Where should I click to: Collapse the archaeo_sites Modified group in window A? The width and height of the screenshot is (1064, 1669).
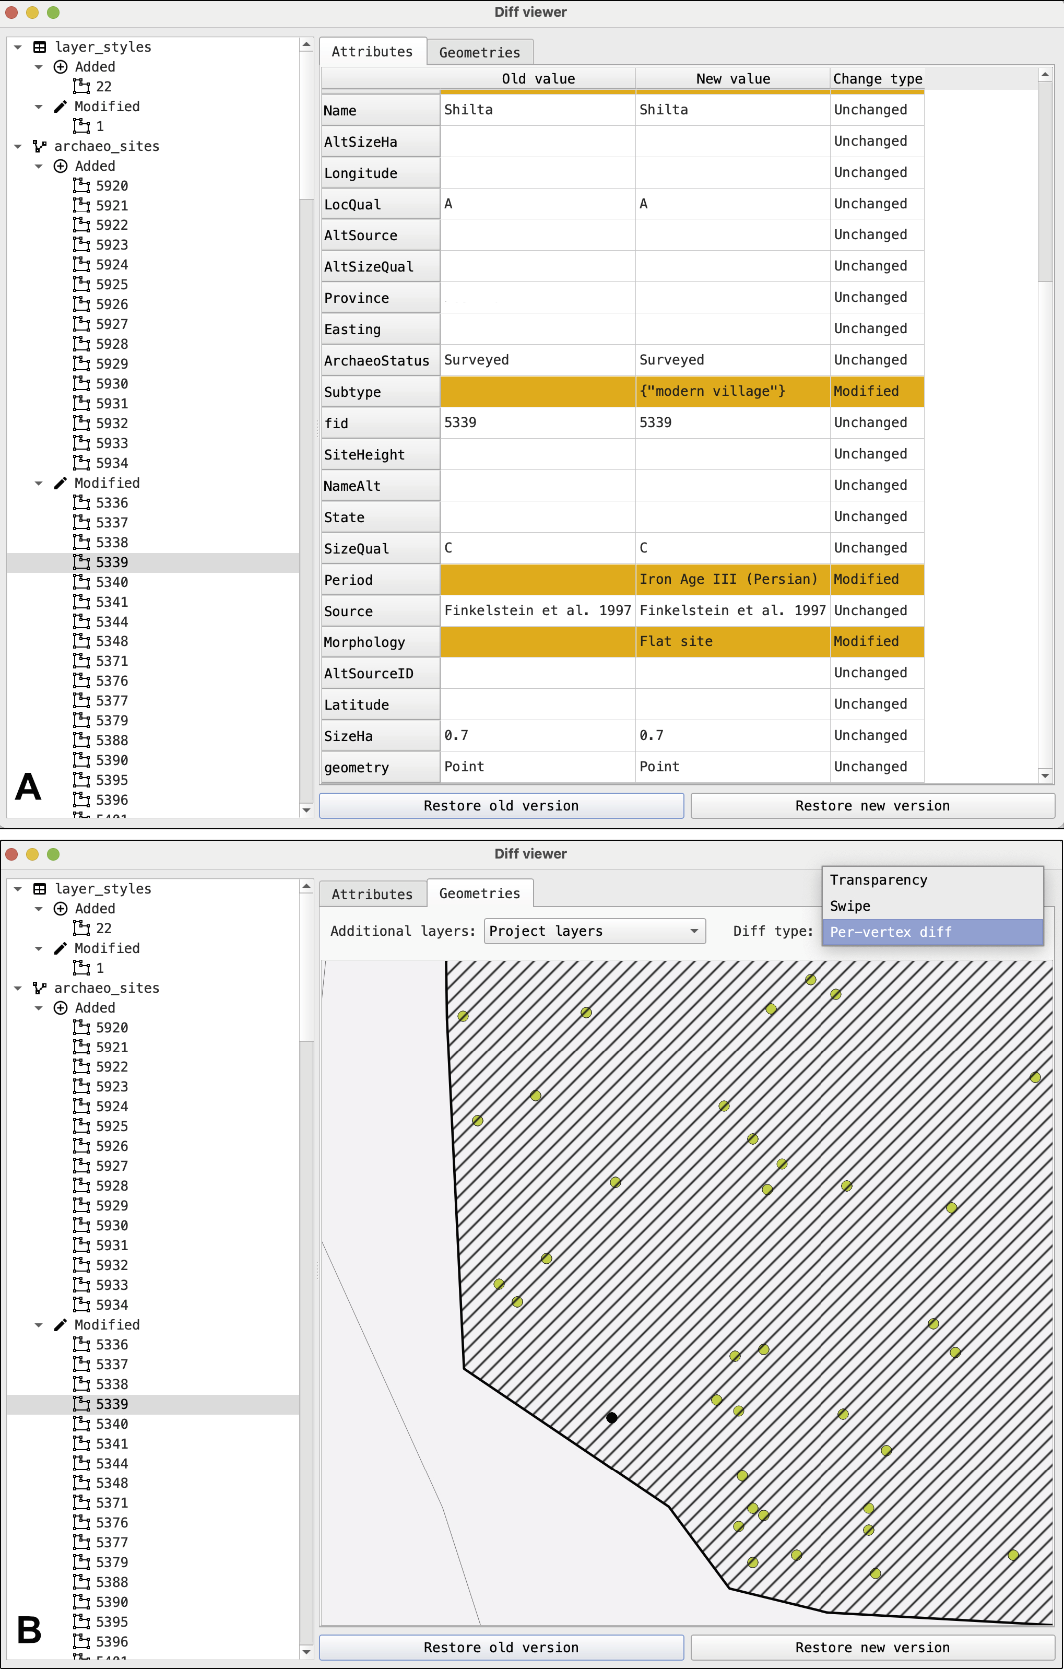pyautogui.click(x=39, y=483)
